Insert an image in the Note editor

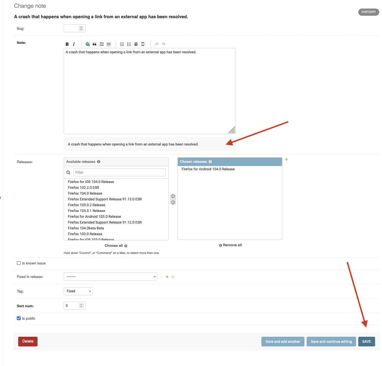tap(109, 44)
